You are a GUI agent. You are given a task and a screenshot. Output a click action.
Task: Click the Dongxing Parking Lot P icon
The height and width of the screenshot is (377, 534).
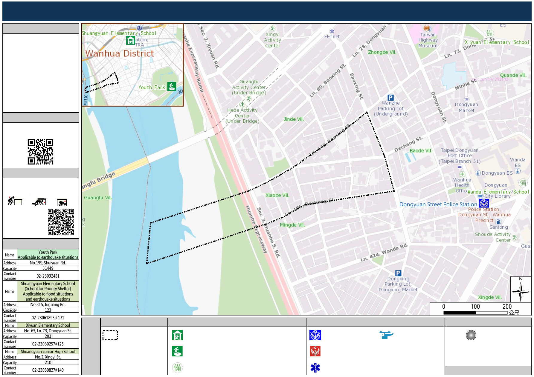point(398,273)
